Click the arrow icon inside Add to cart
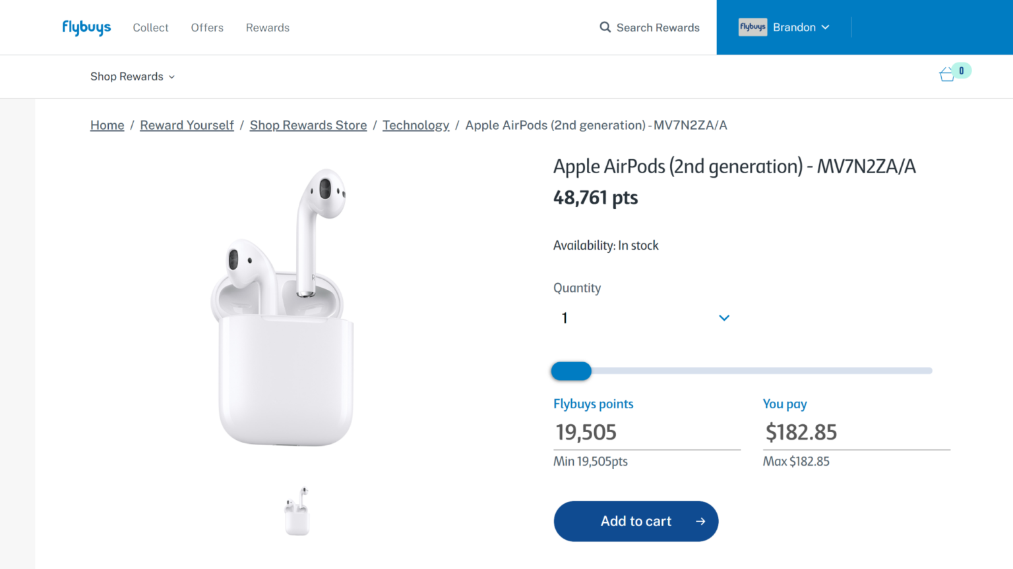The height and width of the screenshot is (569, 1013). point(700,521)
